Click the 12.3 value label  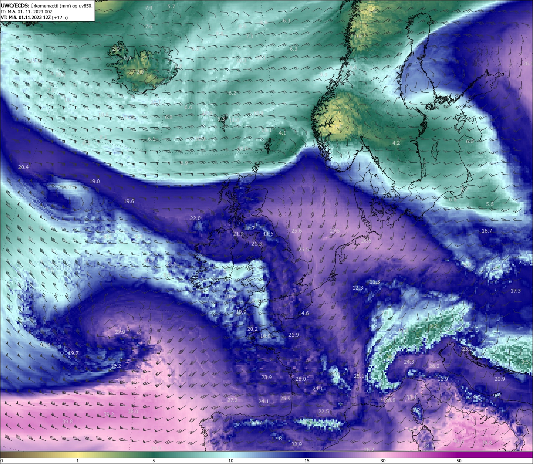tap(358, 288)
